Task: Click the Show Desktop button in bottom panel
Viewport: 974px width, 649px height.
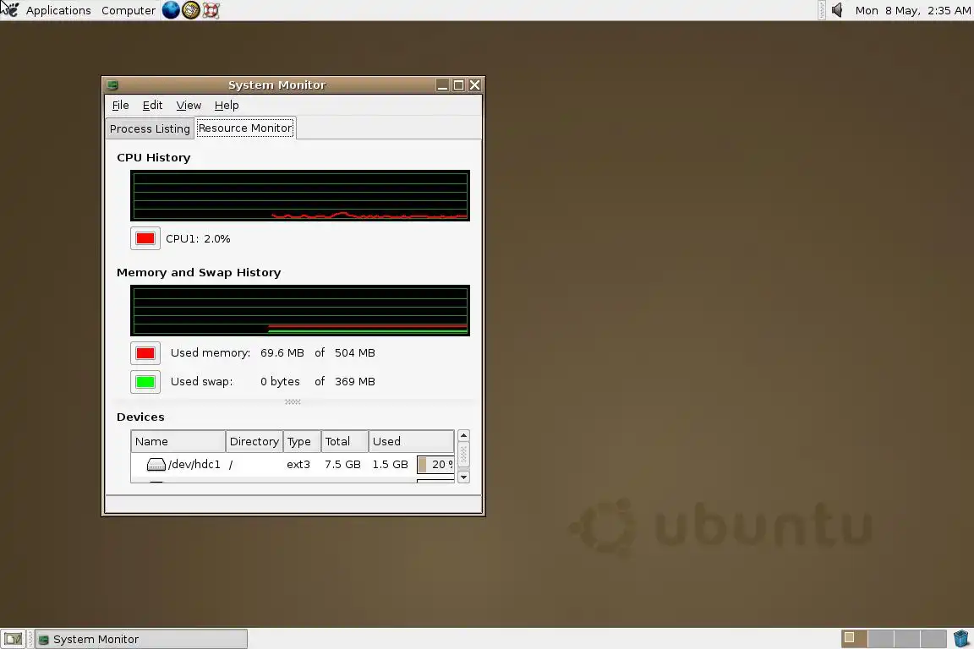Action: [13, 639]
